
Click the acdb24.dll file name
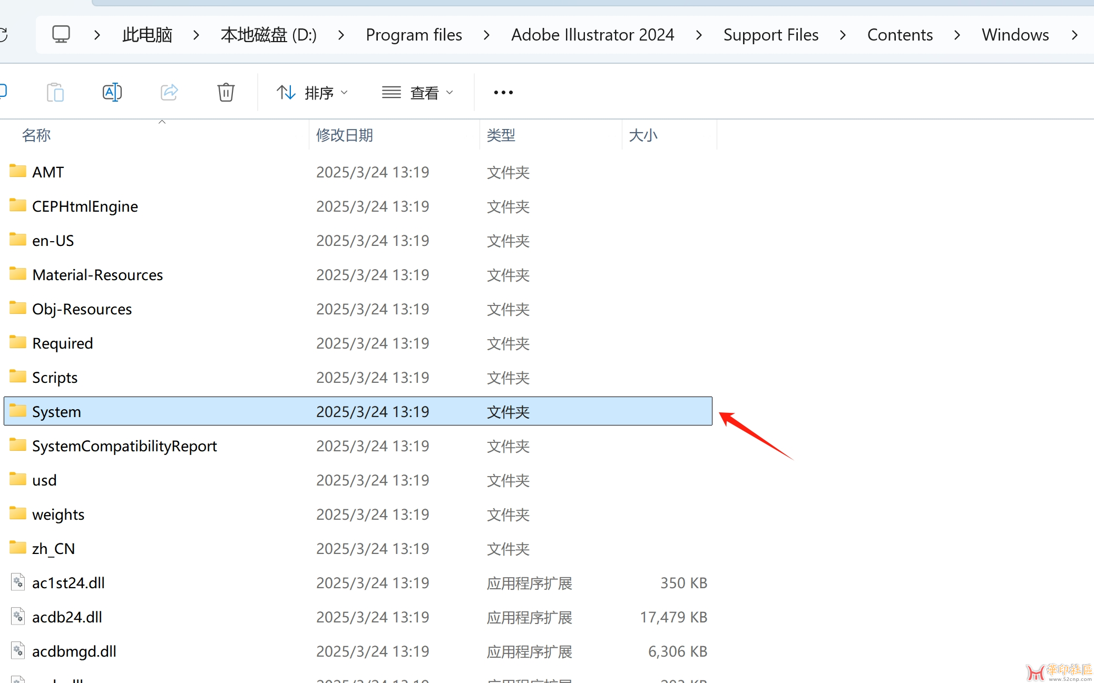coord(67,617)
